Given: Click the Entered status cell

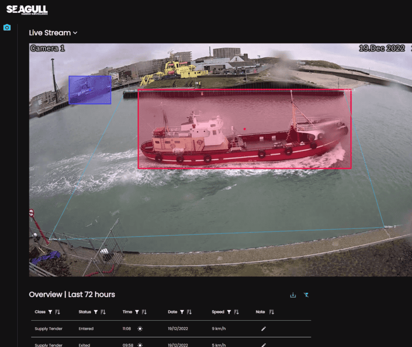Looking at the screenshot, I should click(86, 329).
